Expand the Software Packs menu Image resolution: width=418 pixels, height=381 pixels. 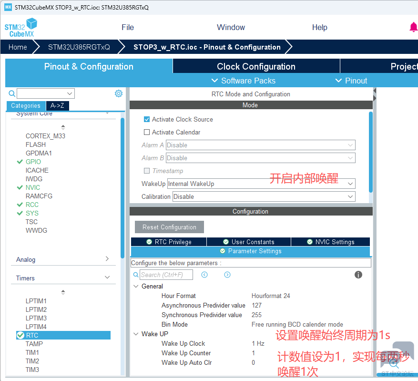pos(244,81)
